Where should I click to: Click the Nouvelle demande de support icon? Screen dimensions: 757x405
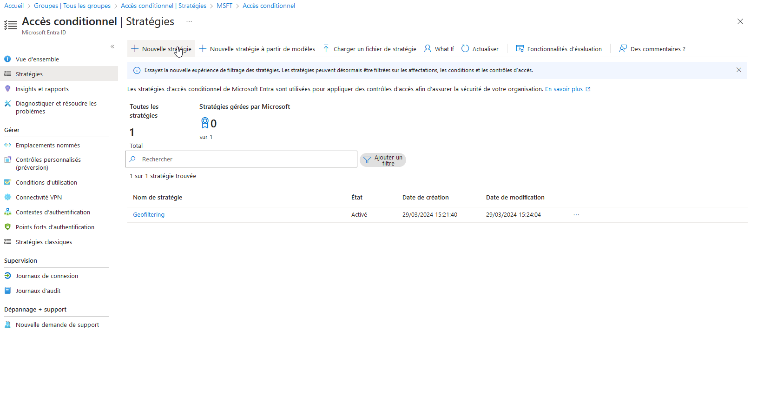point(7,325)
